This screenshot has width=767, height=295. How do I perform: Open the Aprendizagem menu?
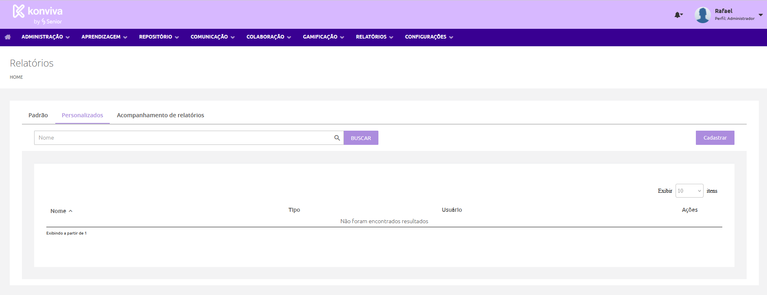104,37
